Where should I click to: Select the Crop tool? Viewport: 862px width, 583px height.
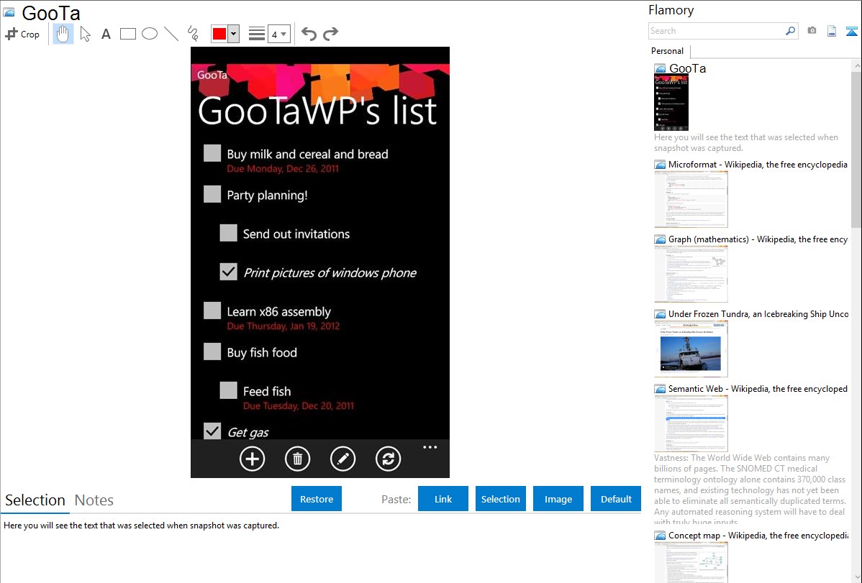point(22,34)
